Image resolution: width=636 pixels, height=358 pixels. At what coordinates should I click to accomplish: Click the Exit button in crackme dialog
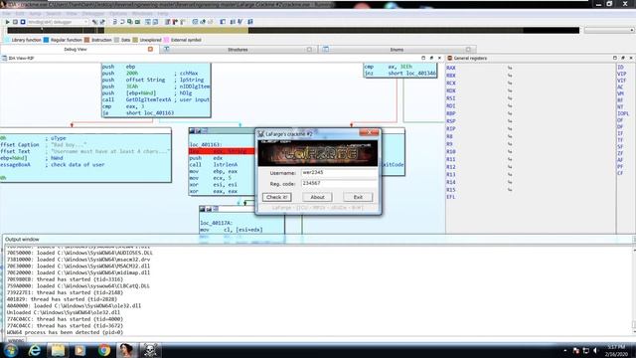[x=358, y=197]
